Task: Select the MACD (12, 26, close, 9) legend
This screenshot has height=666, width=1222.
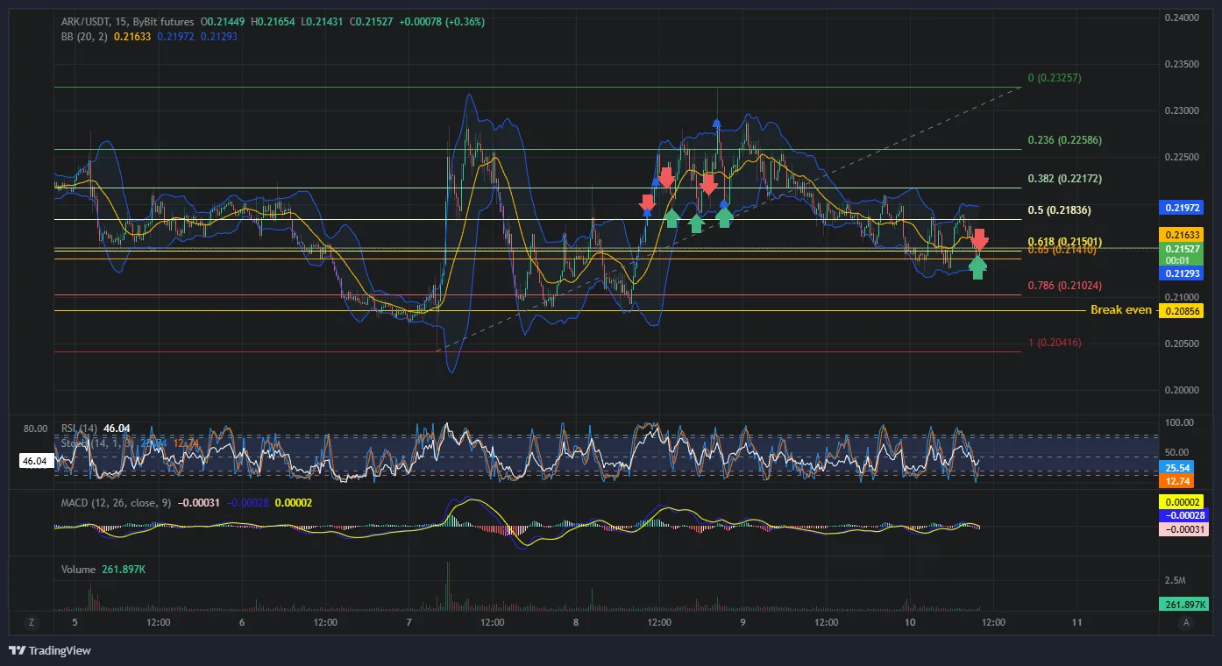Action: 116,502
